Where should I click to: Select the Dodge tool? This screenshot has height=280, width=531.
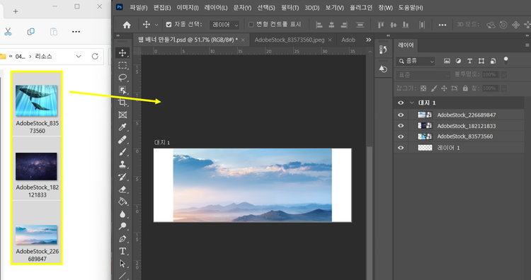(x=122, y=226)
